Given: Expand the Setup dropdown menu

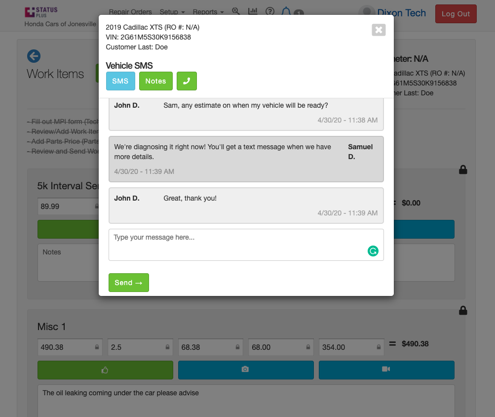Looking at the screenshot, I should click(172, 12).
